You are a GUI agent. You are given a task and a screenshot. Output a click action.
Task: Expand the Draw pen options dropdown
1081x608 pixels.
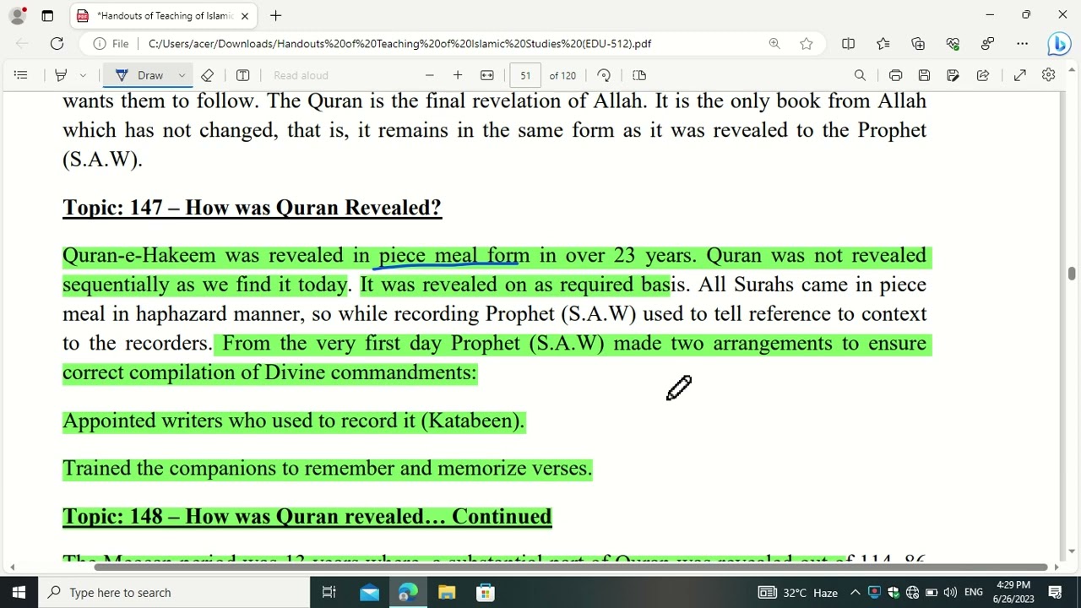[182, 75]
